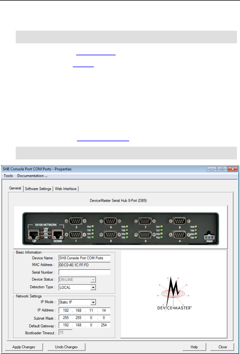
Task: Click the Undo Changes button
Action: point(66,347)
